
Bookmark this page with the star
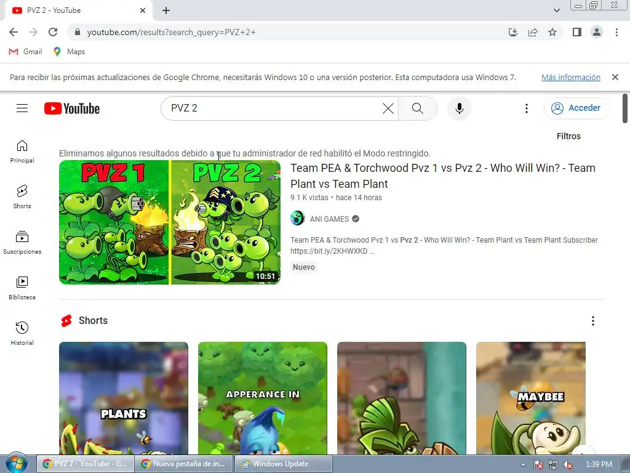[x=552, y=32]
